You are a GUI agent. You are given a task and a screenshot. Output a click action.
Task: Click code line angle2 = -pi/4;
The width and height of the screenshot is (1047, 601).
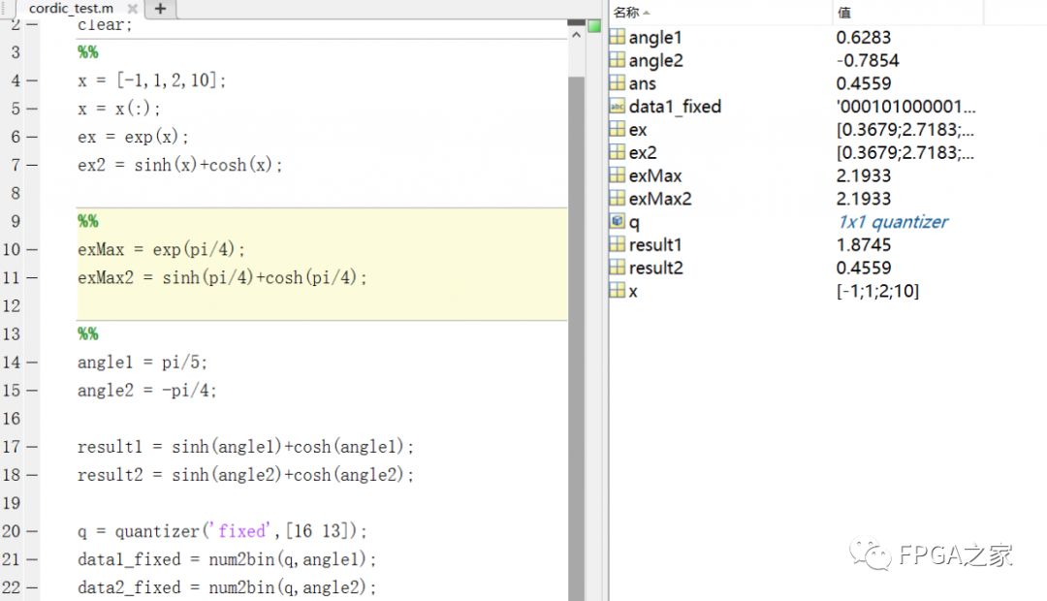point(147,391)
